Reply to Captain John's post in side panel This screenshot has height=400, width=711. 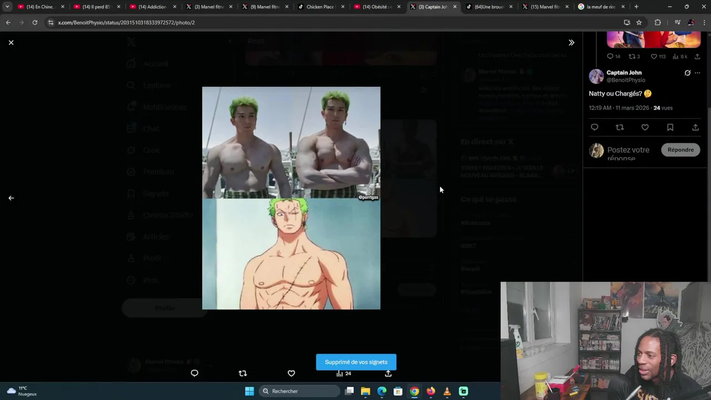click(594, 127)
